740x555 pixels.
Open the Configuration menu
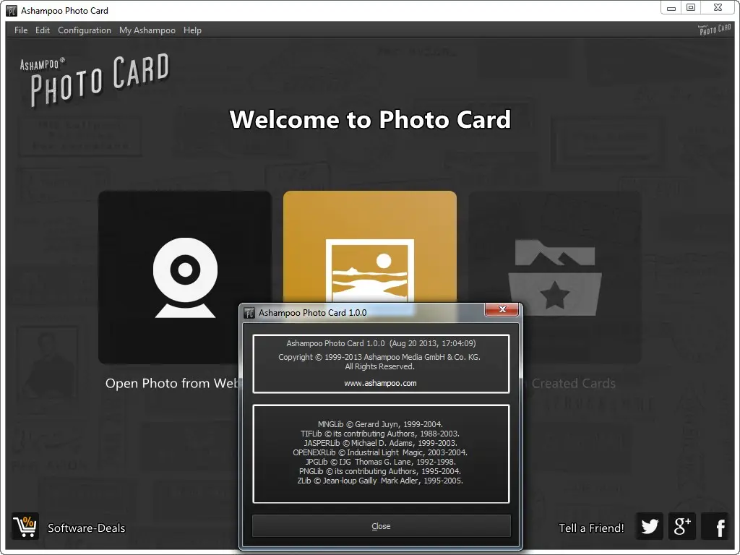85,30
